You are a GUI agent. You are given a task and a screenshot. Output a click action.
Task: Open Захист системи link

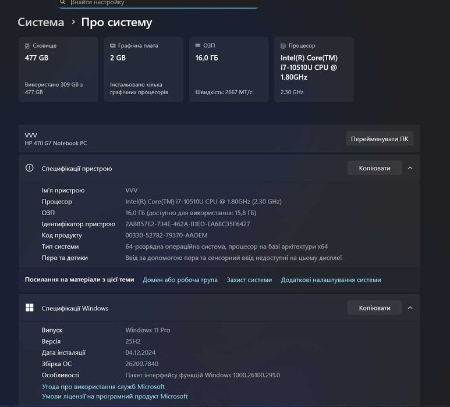coord(249,280)
